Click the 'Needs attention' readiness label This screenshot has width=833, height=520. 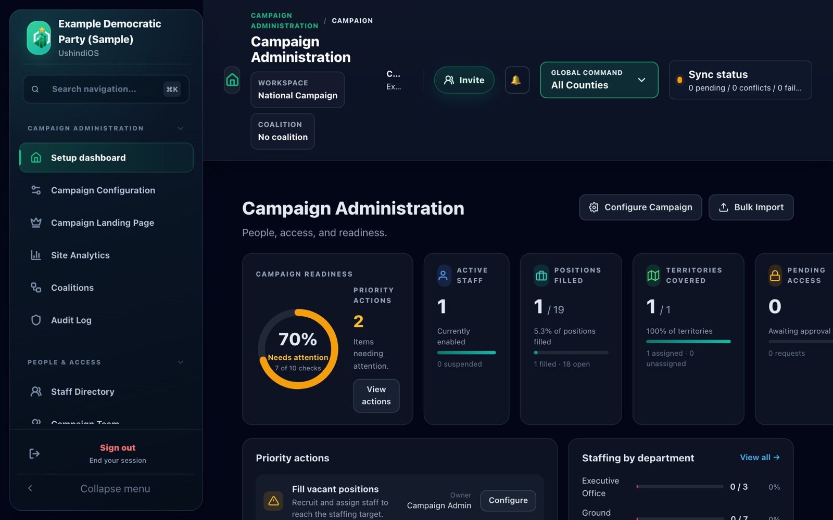coord(298,357)
